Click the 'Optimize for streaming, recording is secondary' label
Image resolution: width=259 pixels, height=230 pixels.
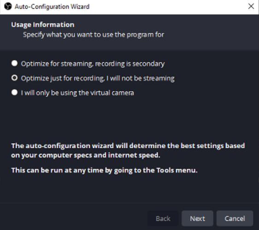click(x=93, y=64)
